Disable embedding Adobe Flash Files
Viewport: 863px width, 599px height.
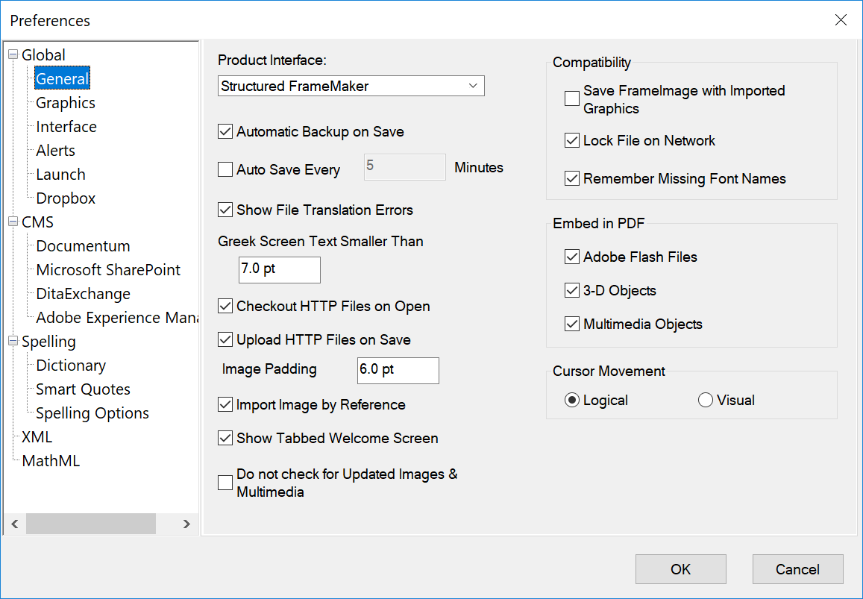click(571, 257)
